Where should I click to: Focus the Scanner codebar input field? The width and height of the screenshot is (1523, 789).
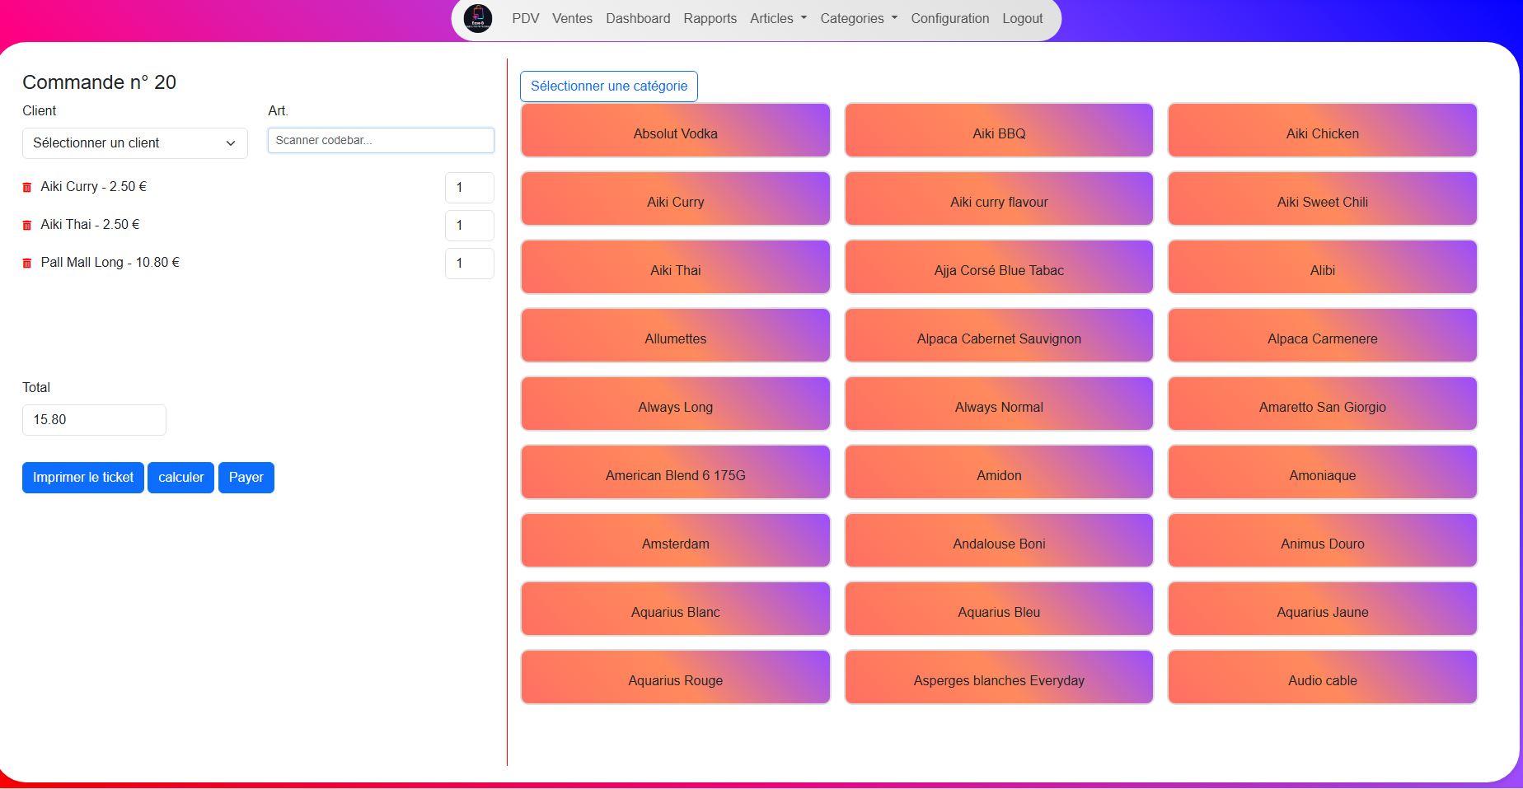click(381, 141)
